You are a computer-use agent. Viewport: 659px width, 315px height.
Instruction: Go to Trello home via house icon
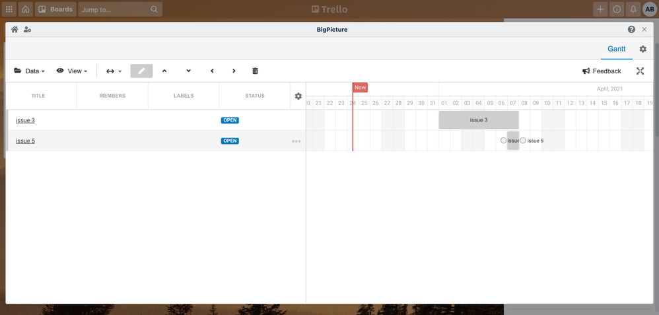click(x=26, y=9)
